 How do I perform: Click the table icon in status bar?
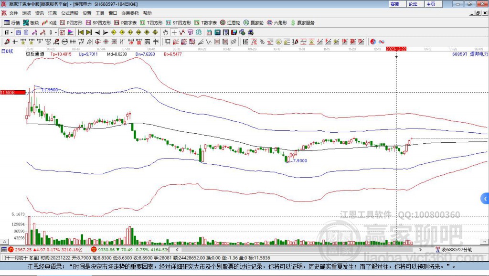tap(4, 250)
